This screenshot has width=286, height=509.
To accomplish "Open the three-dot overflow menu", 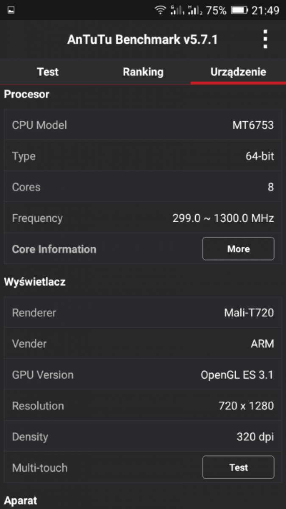I will [265, 39].
